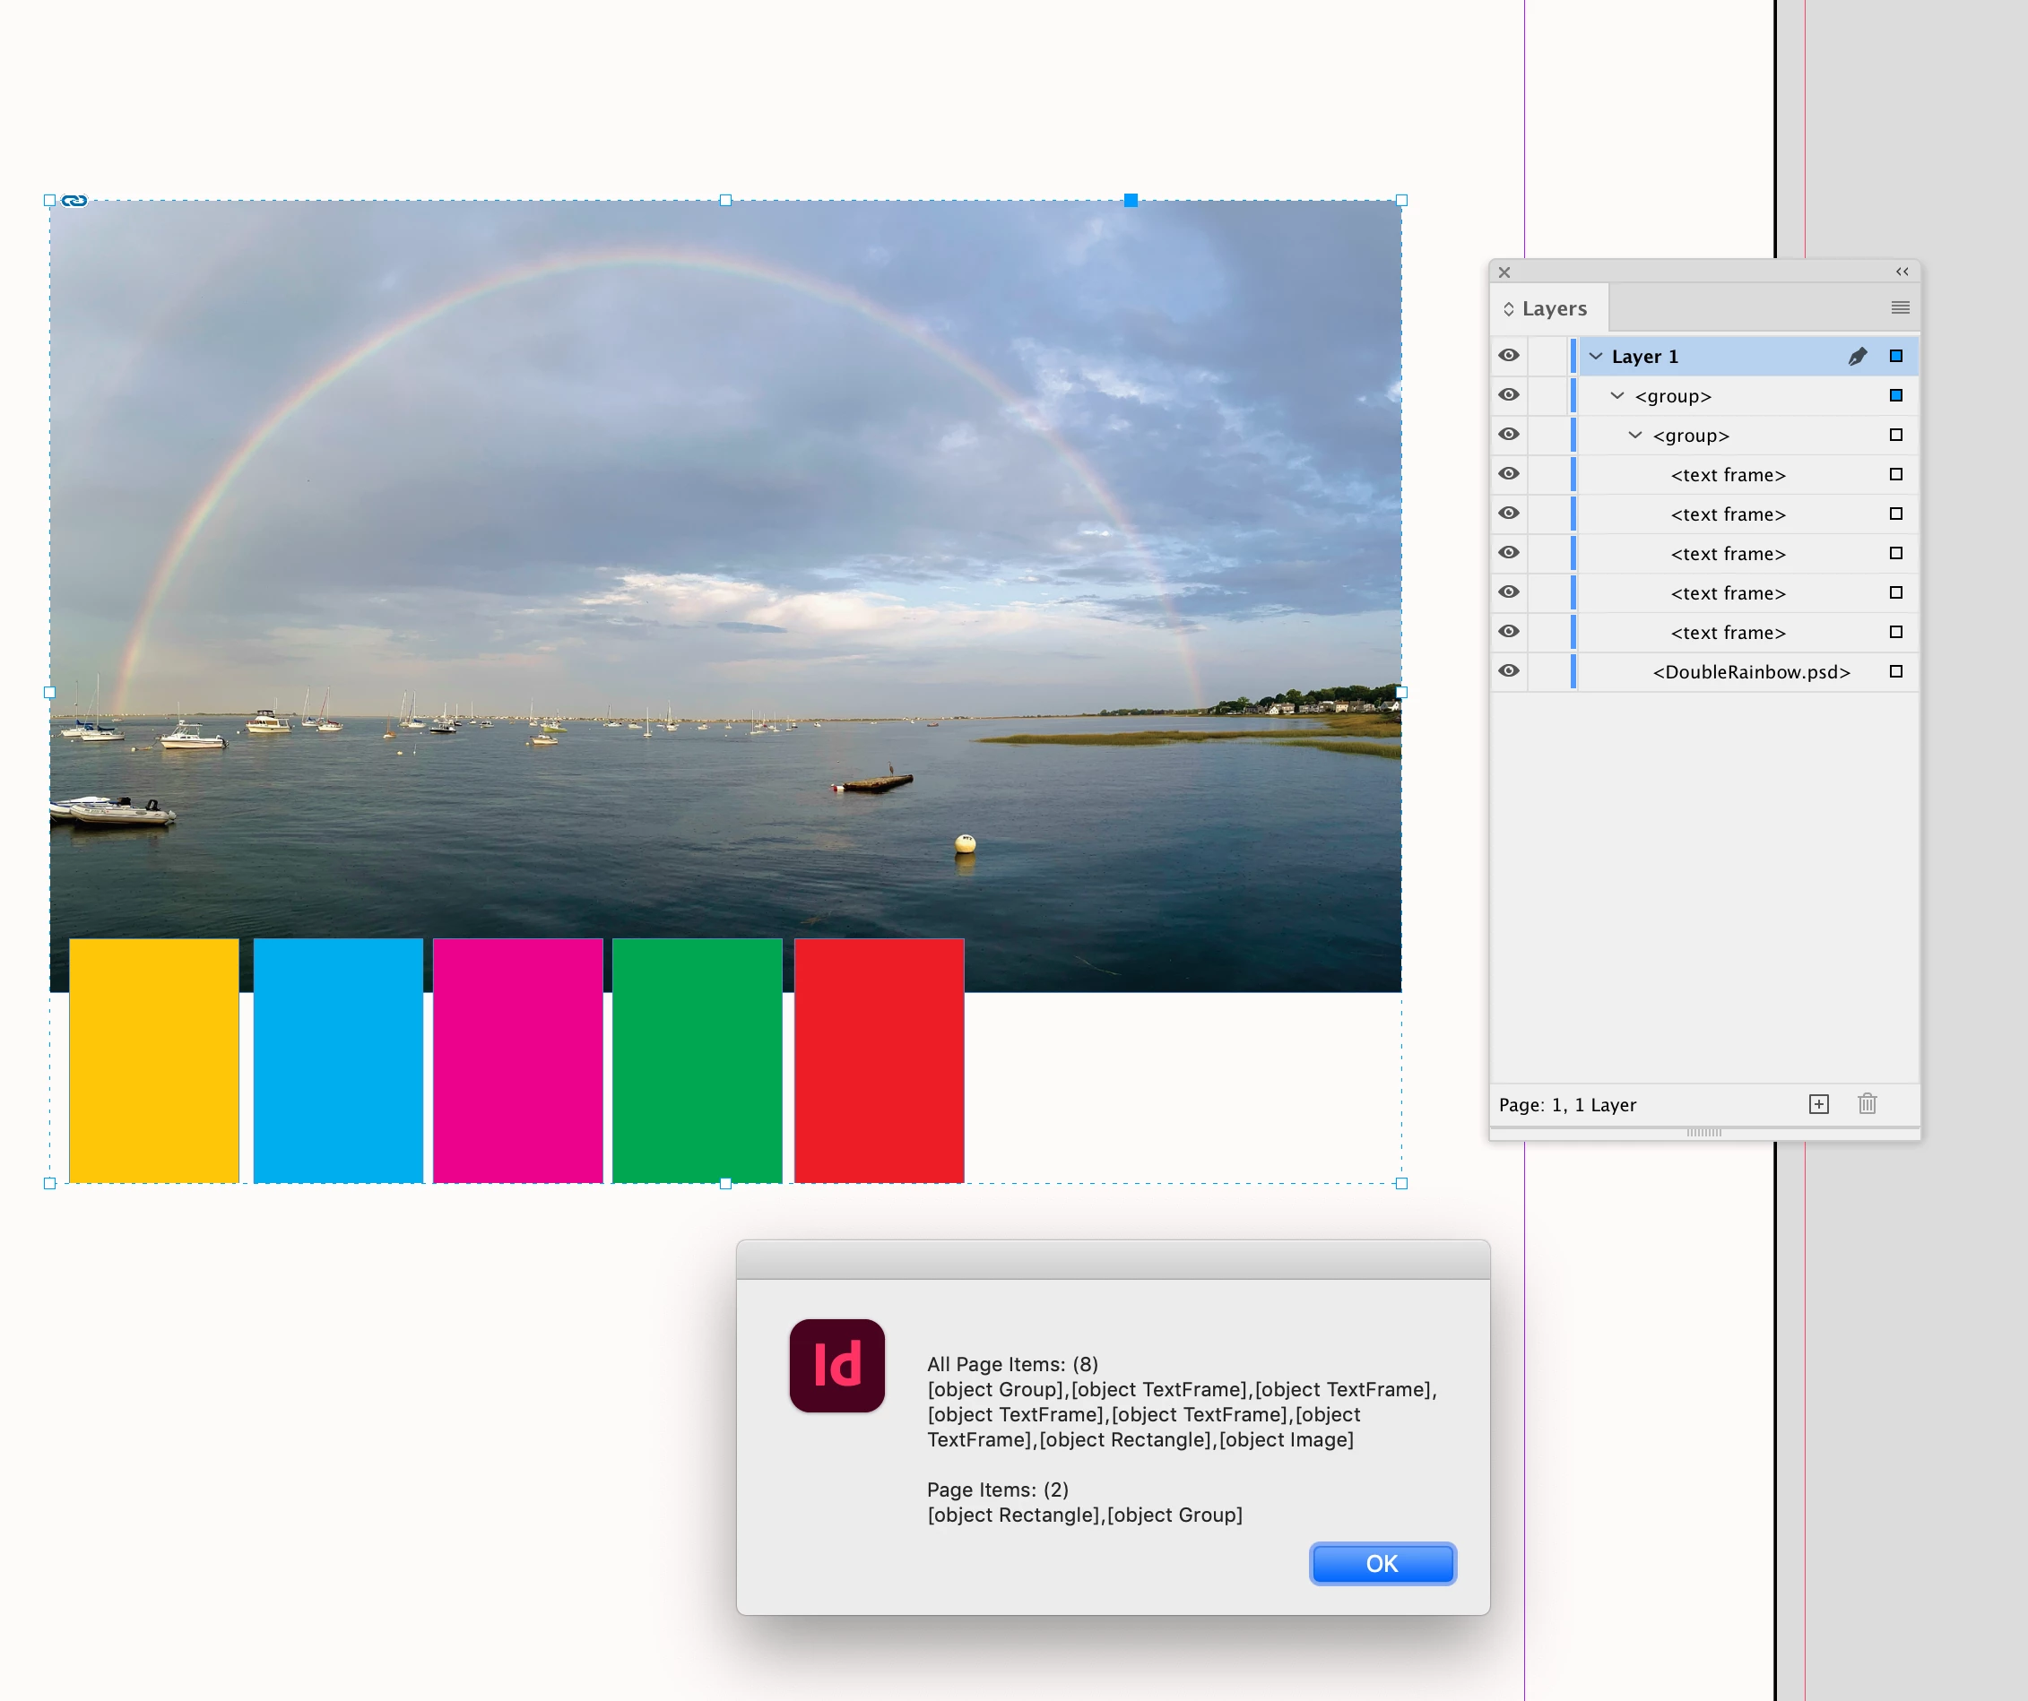The height and width of the screenshot is (1701, 2028).
Task: Close the Layers panel with X
Action: [1504, 272]
